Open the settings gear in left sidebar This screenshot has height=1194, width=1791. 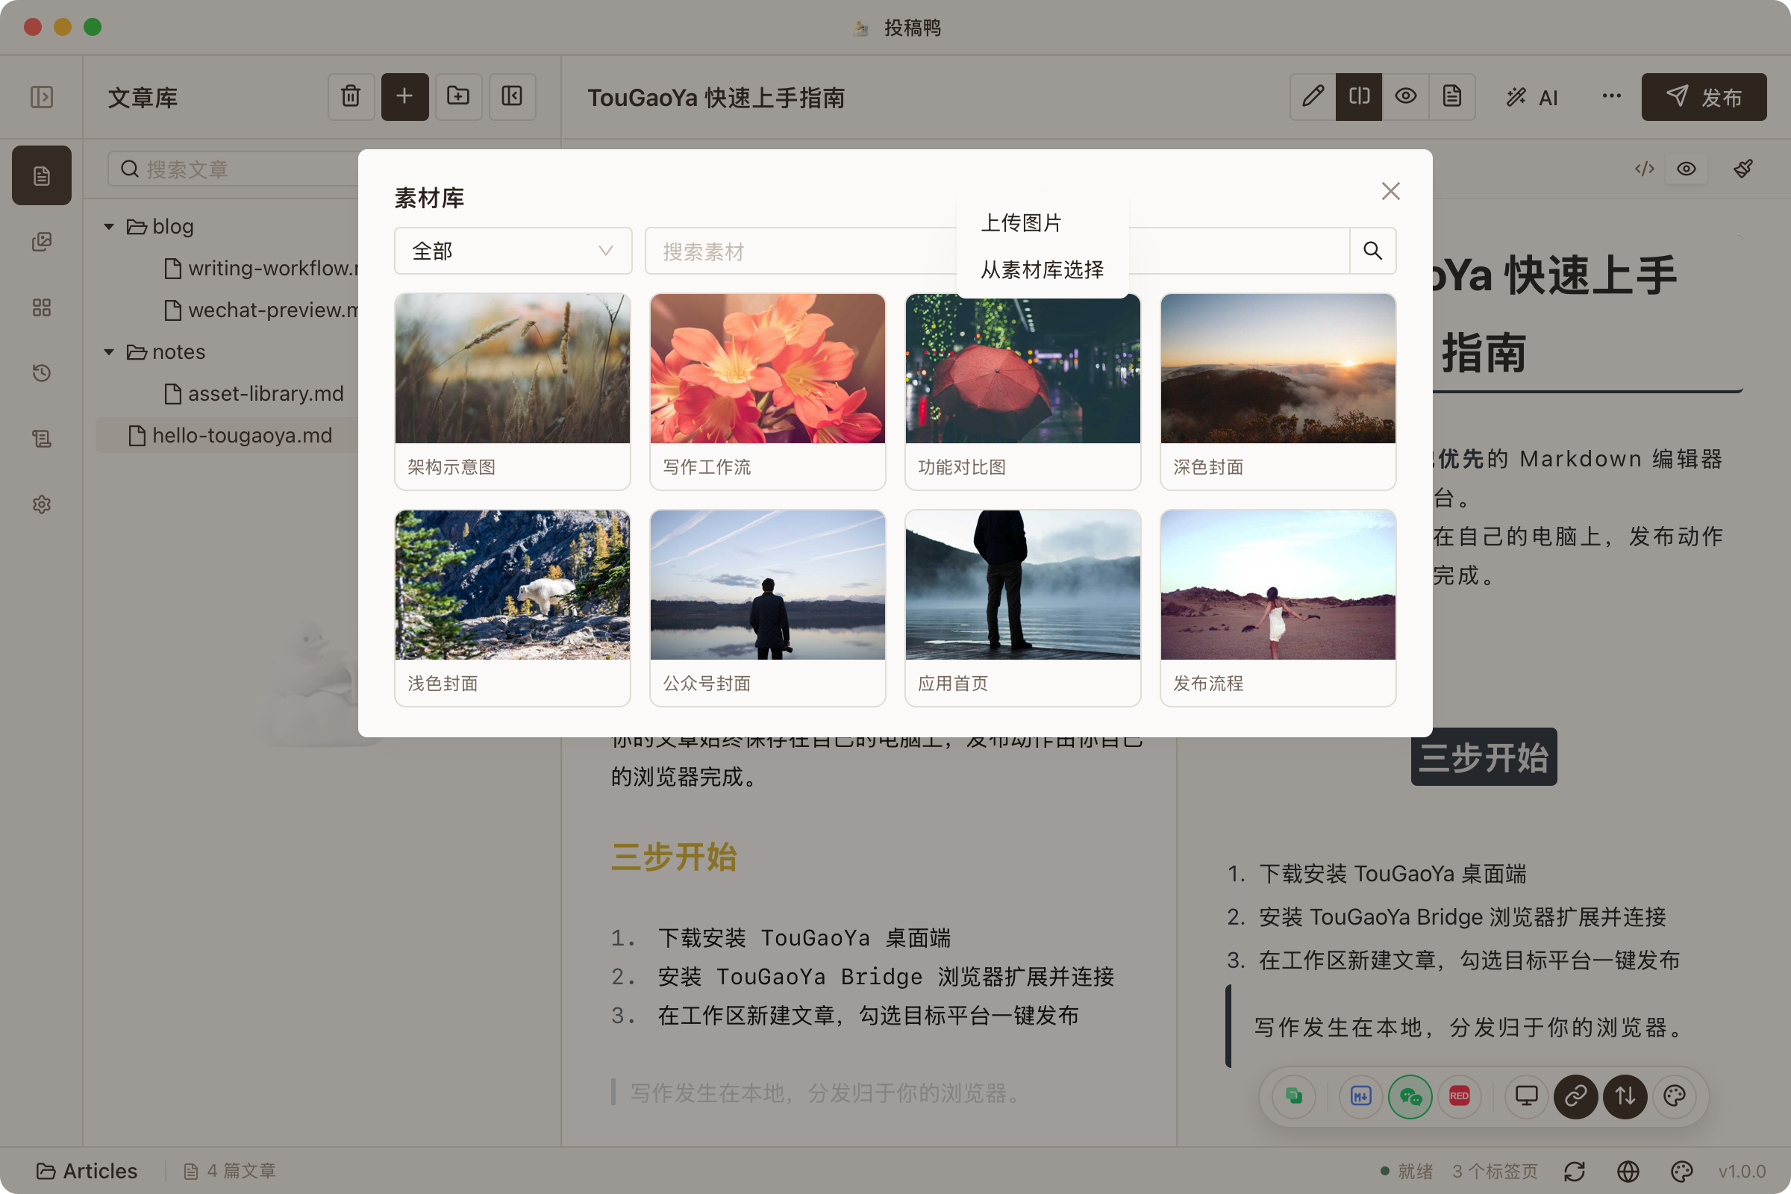tap(41, 504)
